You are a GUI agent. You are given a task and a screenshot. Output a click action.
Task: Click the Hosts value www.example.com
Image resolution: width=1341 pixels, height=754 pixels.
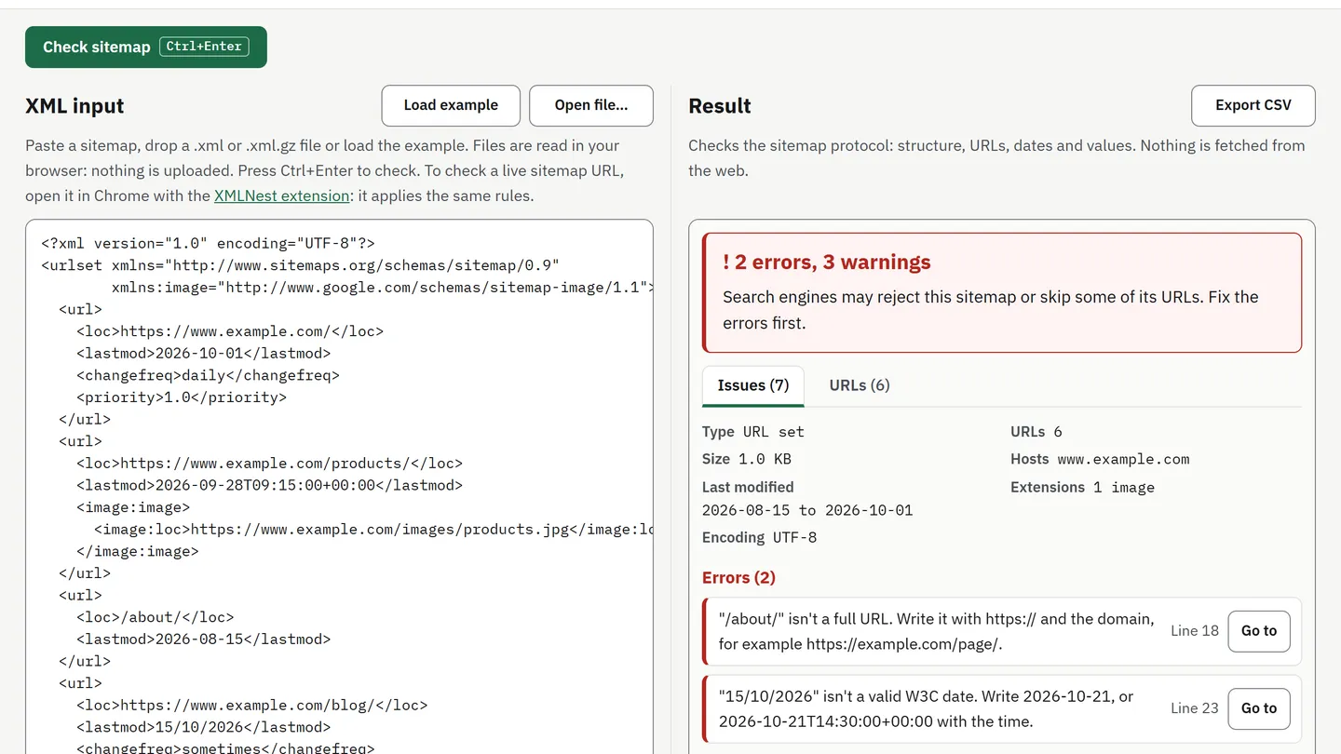coord(1123,459)
